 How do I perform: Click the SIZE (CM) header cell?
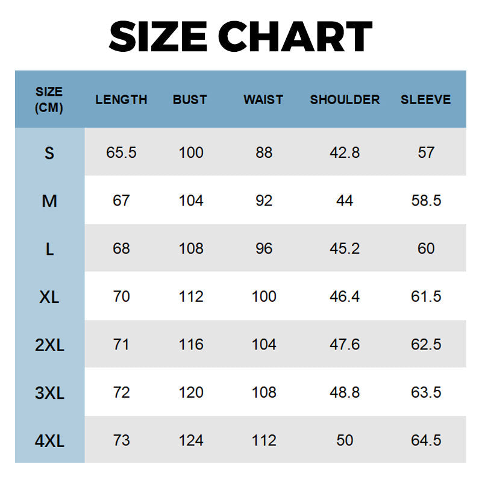[x=49, y=100]
